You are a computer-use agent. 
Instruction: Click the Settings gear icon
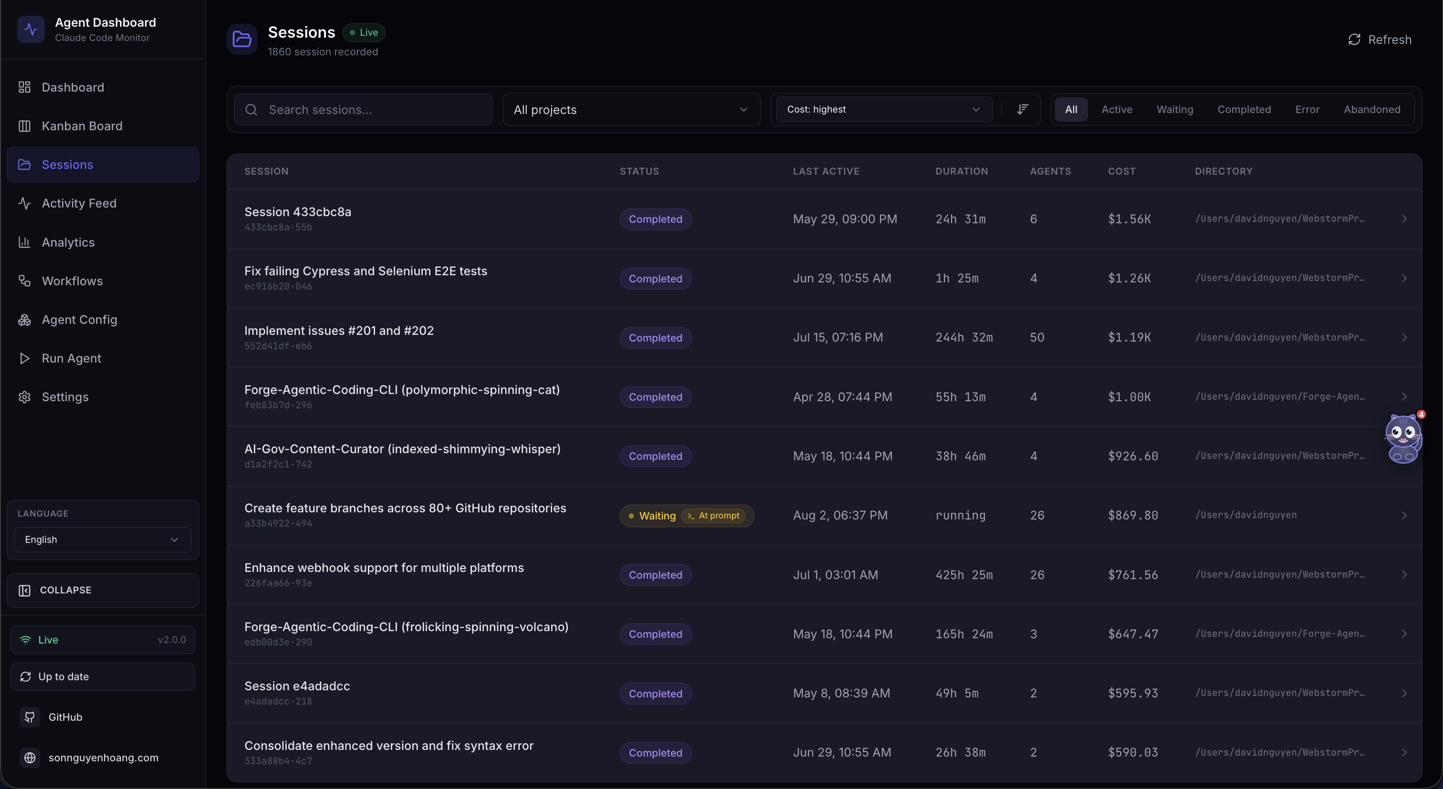tap(24, 397)
